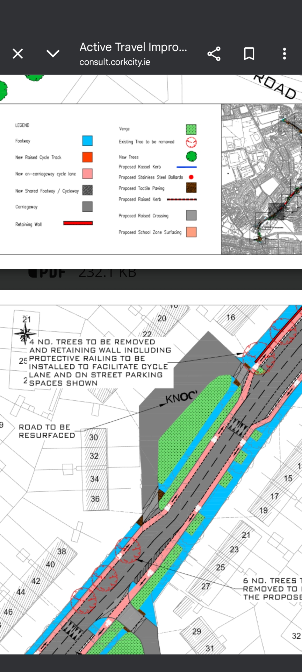The height and width of the screenshot is (672, 302).
Task: Click the brown Proposed Tactile Paving swatch
Action: 191,188
